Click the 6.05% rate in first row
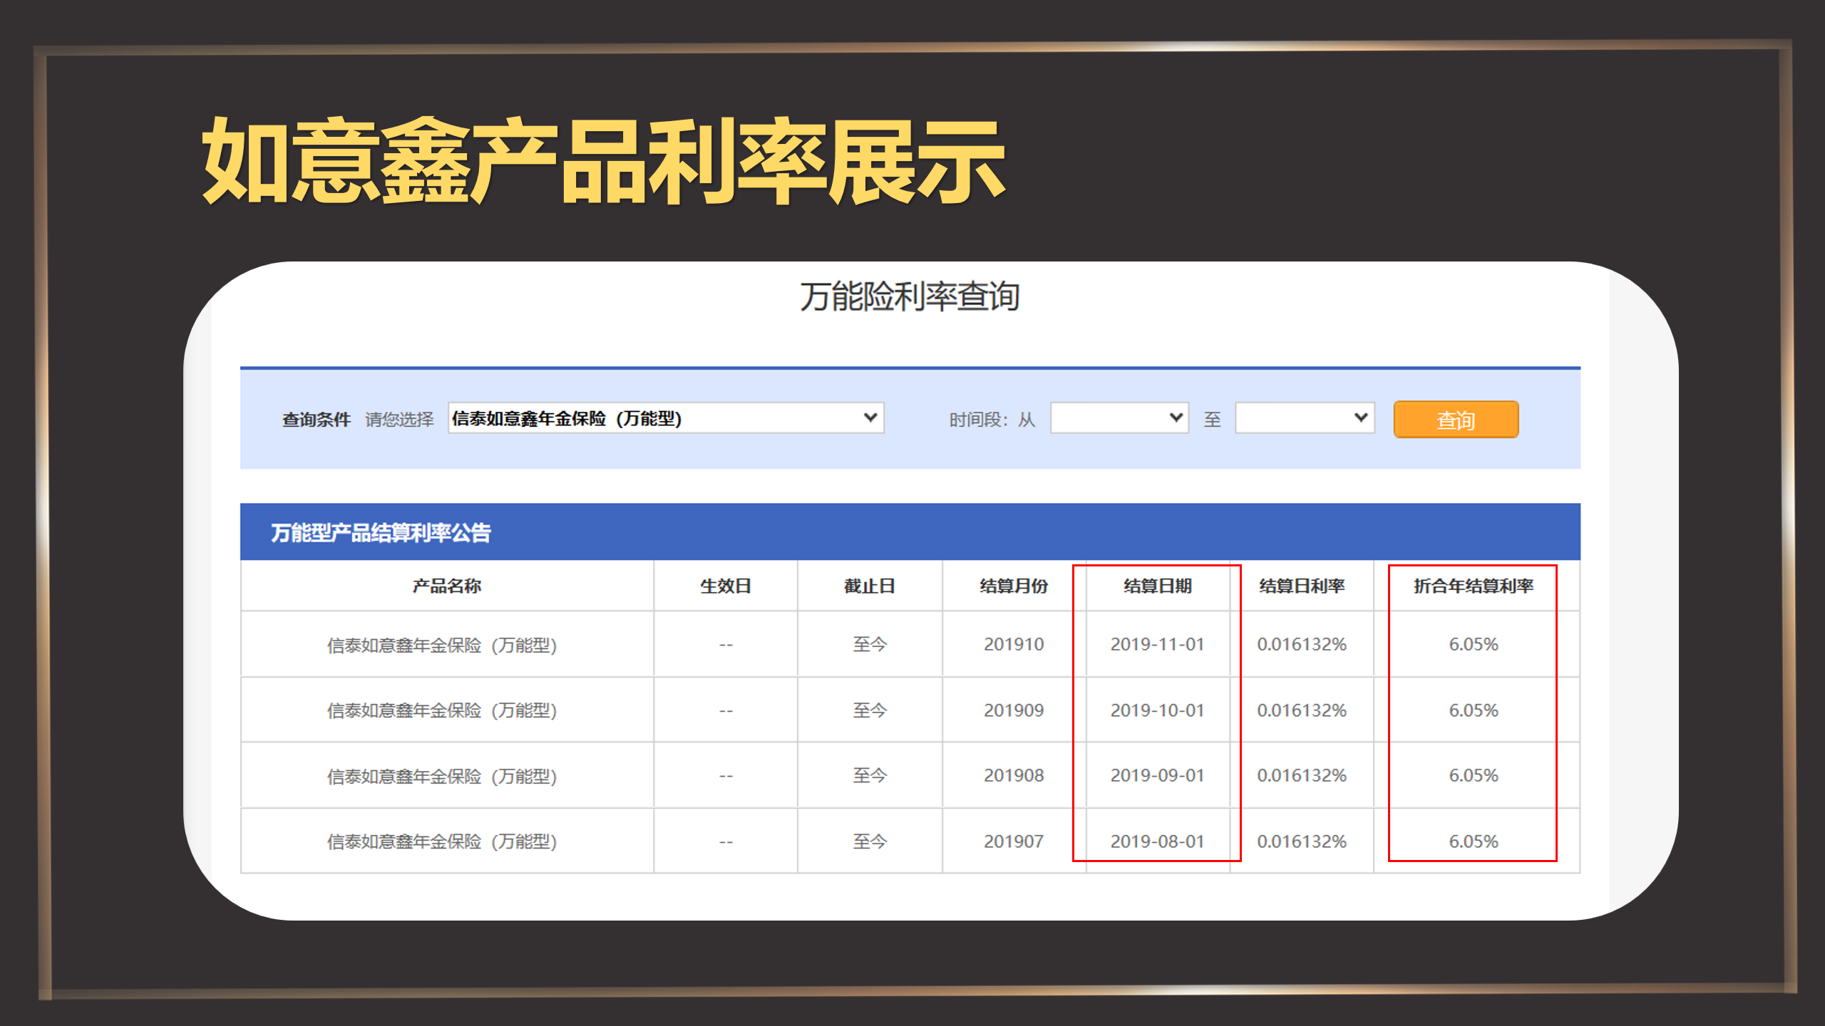The image size is (1825, 1026). click(x=1473, y=644)
